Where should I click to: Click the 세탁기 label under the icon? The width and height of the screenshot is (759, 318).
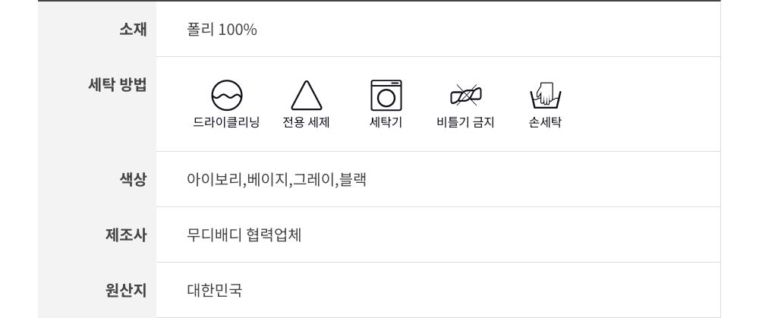(386, 122)
